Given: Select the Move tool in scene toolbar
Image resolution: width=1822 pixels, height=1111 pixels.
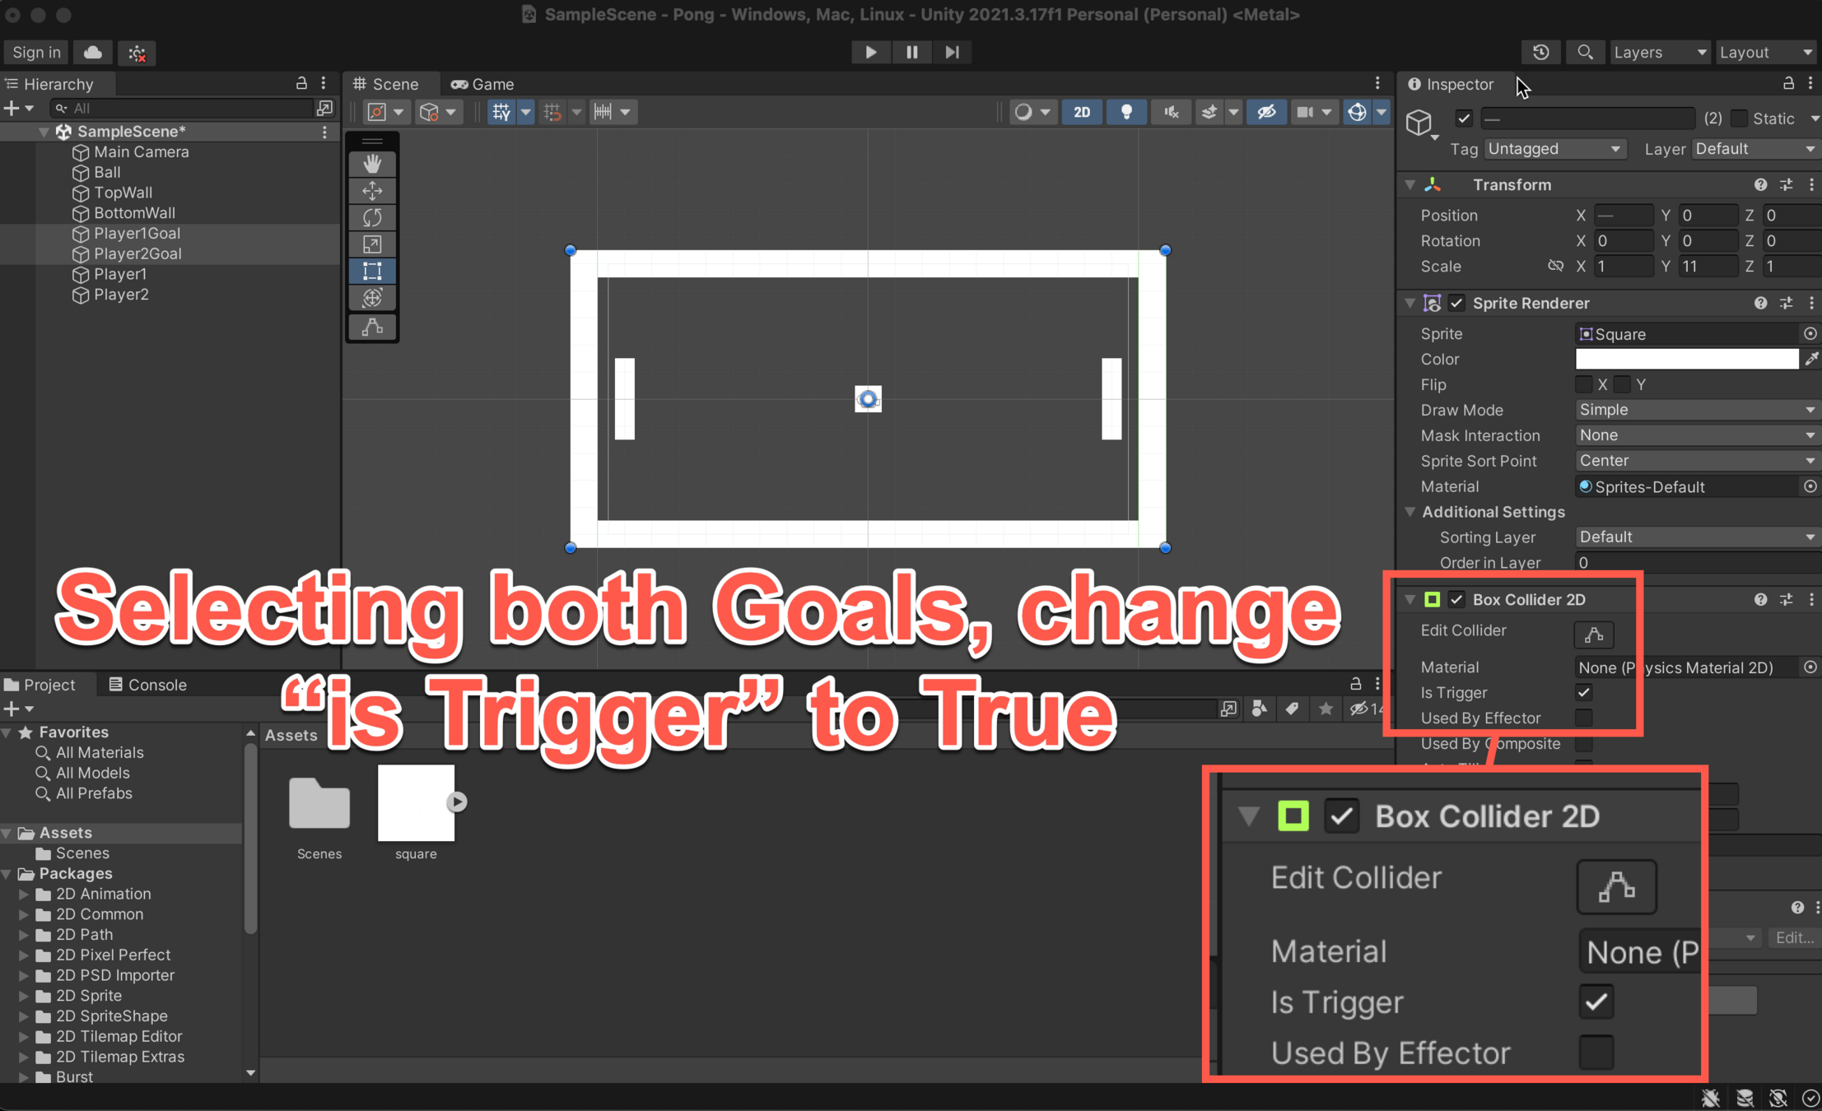Looking at the screenshot, I should (x=372, y=191).
